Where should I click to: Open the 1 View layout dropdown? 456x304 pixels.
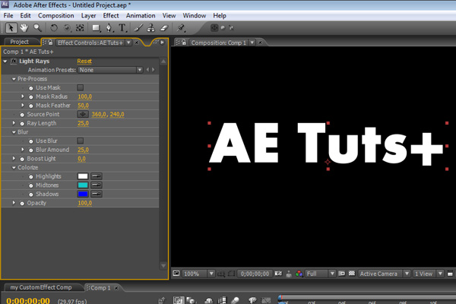(428, 274)
